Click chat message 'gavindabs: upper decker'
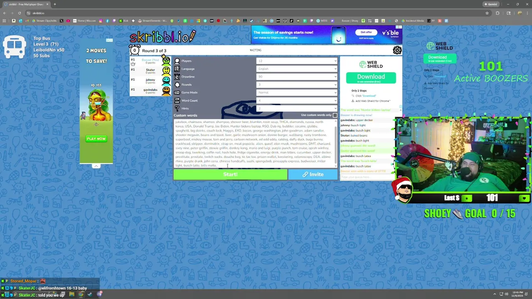The image size is (532, 299). [x=357, y=120]
